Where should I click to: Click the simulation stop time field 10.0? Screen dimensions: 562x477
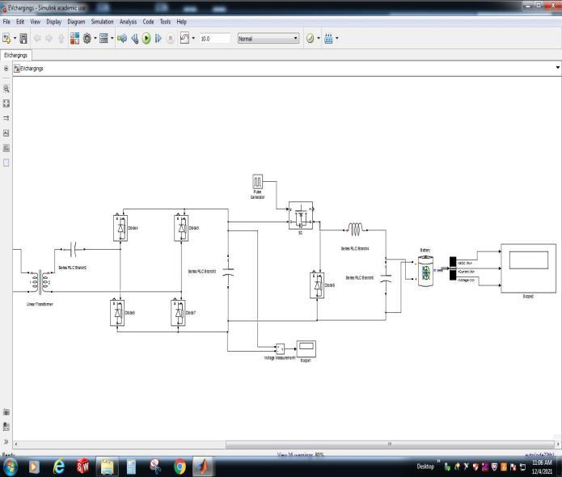coord(215,38)
